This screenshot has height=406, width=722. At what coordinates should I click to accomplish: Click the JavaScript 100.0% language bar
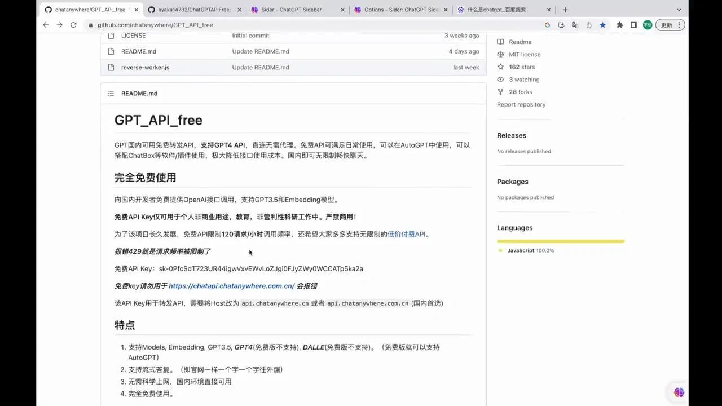560,241
